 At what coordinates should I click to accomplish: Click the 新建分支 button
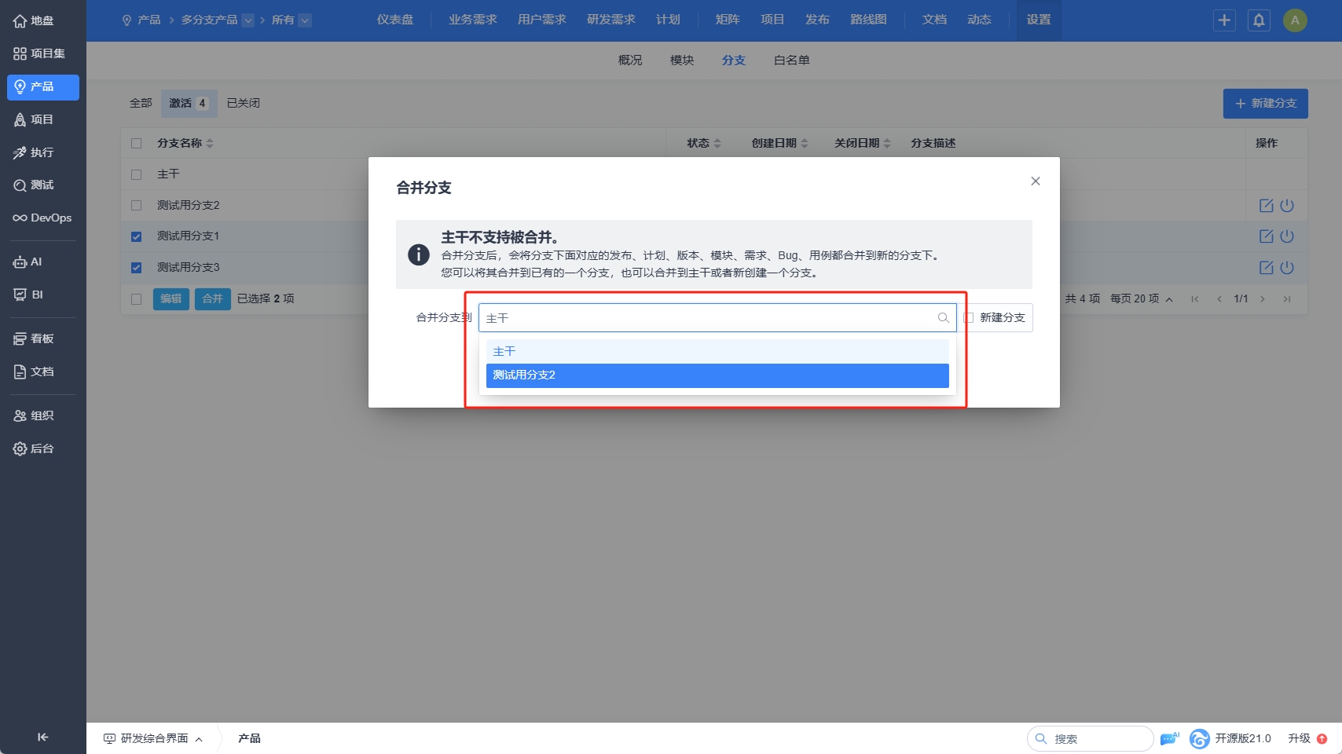click(x=1265, y=104)
